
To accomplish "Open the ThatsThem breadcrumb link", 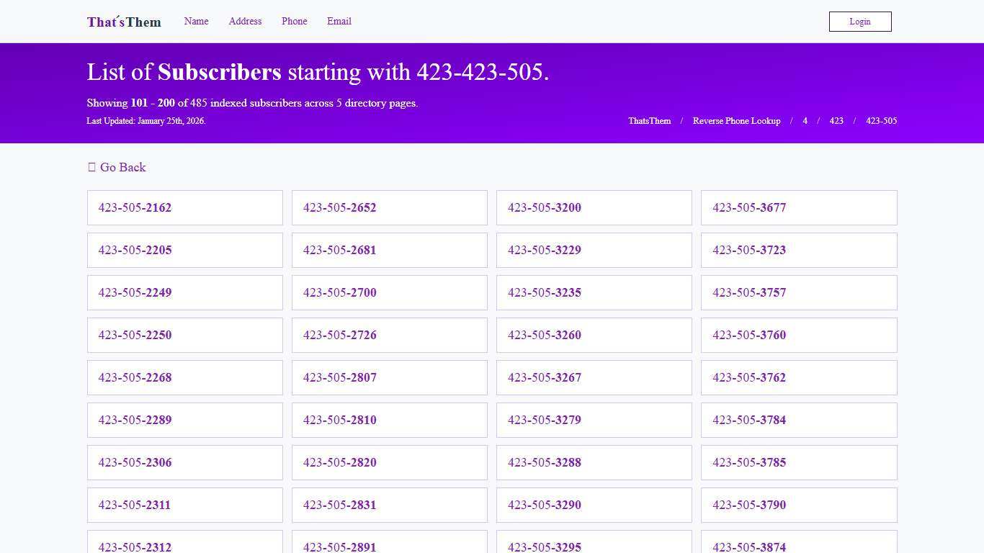I will pos(649,121).
